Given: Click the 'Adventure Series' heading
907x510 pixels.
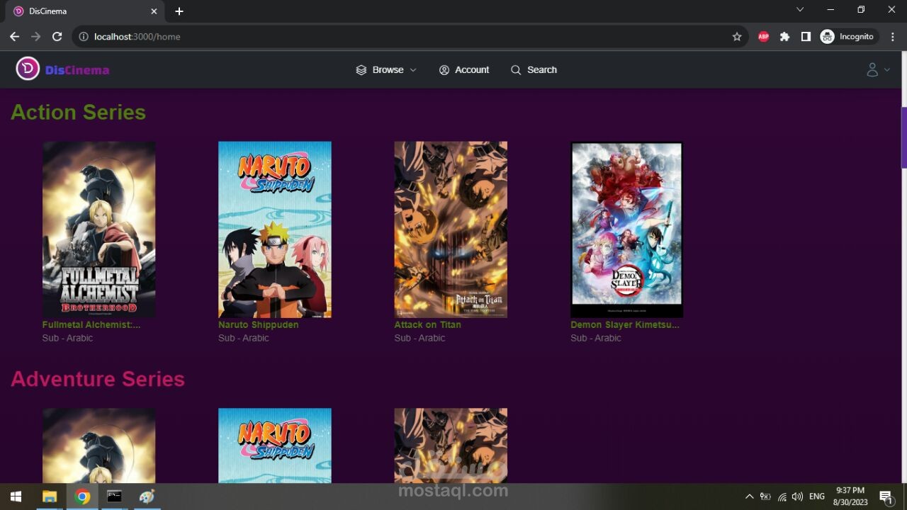Looking at the screenshot, I should tap(98, 379).
